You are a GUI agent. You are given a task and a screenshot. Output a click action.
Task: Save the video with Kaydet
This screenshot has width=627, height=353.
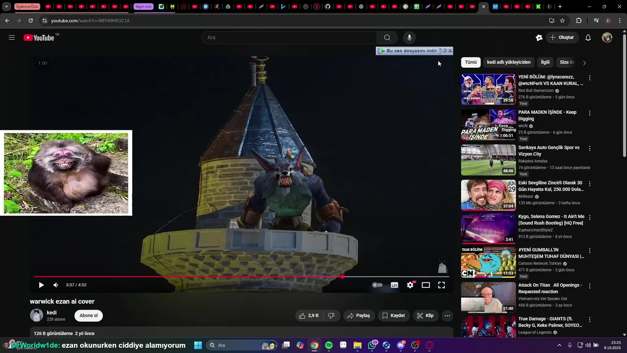[394, 316]
